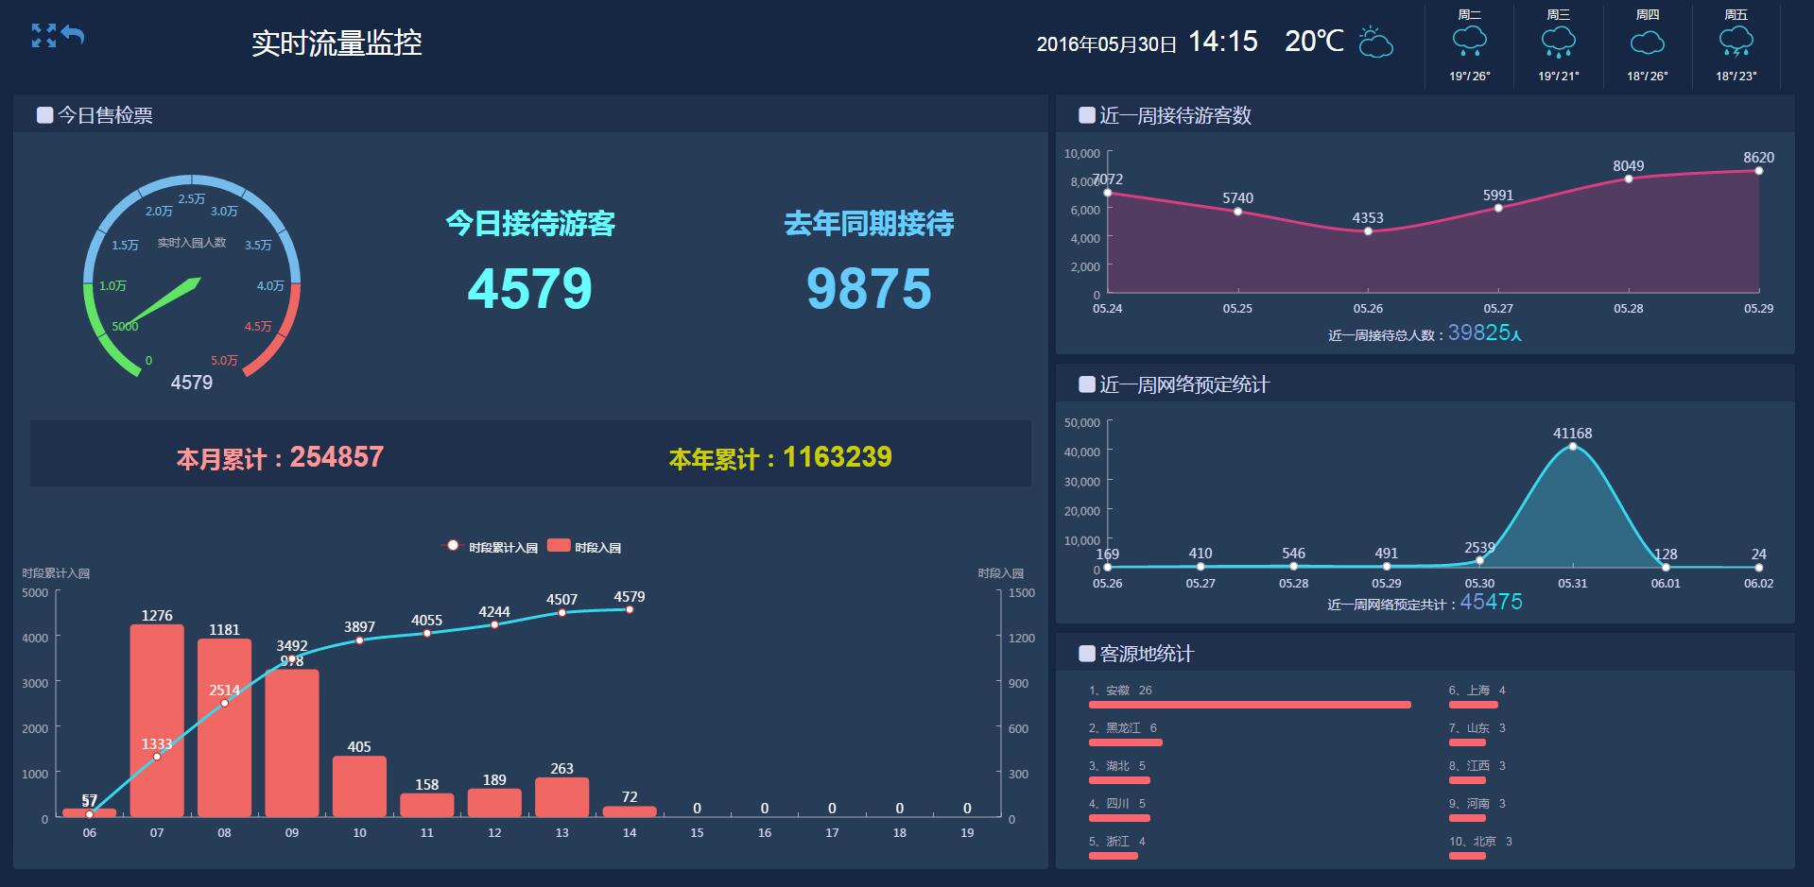Click the 本月累计 254857 total

click(x=280, y=457)
